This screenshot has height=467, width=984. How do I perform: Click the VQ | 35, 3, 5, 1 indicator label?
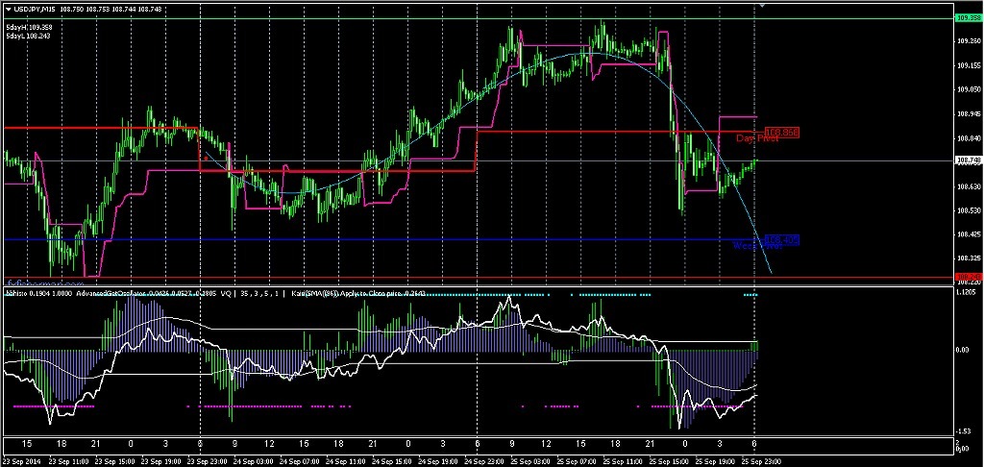click(x=252, y=292)
